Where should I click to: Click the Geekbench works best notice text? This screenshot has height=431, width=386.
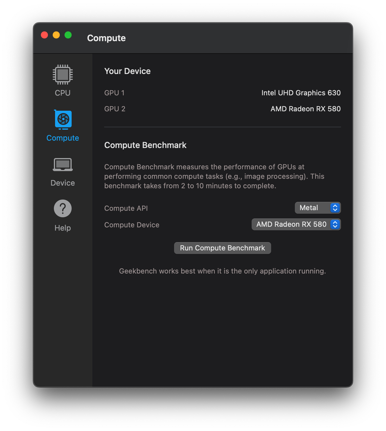[223, 271]
